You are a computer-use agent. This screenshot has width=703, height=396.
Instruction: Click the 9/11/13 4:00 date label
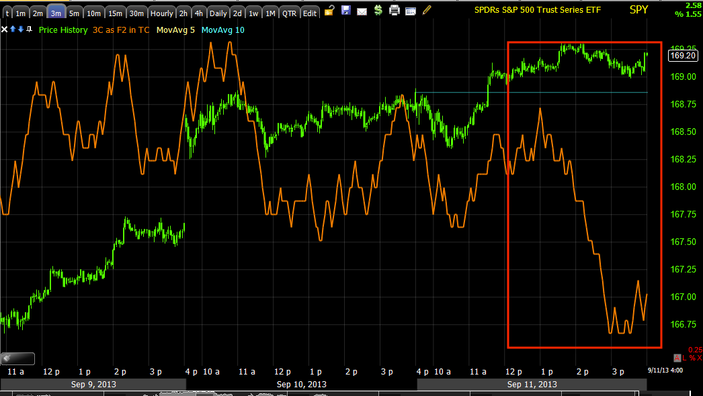coord(665,370)
